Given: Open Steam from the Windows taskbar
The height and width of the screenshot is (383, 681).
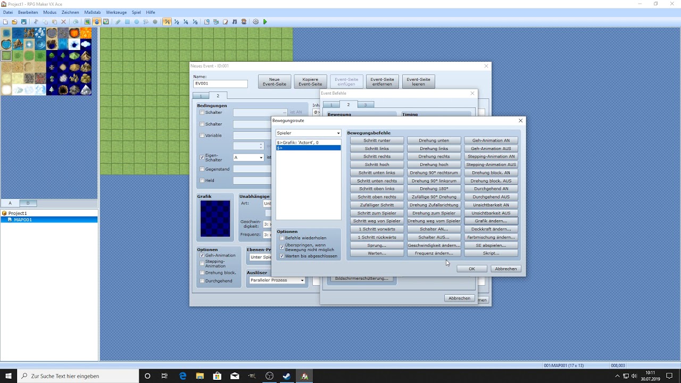Looking at the screenshot, I should click(287, 376).
